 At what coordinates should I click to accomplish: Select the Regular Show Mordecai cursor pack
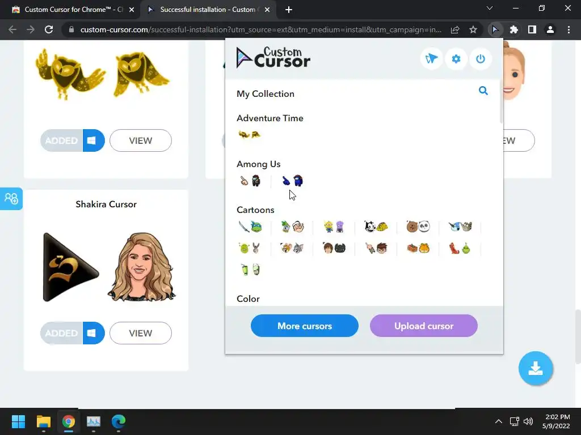pyautogui.click(x=460, y=227)
